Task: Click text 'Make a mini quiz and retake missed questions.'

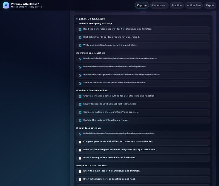Action: click(x=109, y=157)
